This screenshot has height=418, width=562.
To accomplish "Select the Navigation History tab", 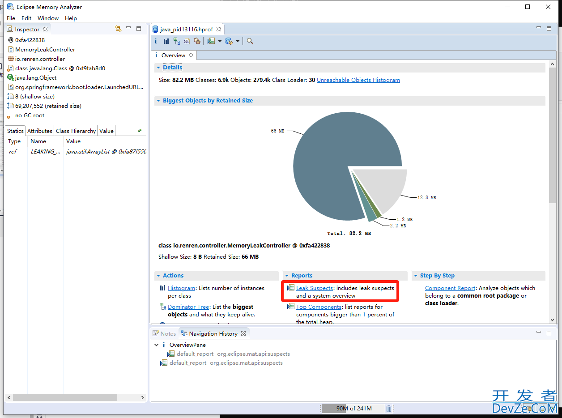I will tap(213, 333).
